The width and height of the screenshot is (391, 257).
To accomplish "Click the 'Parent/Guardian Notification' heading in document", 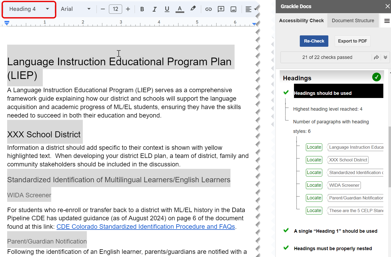I will (47, 241).
